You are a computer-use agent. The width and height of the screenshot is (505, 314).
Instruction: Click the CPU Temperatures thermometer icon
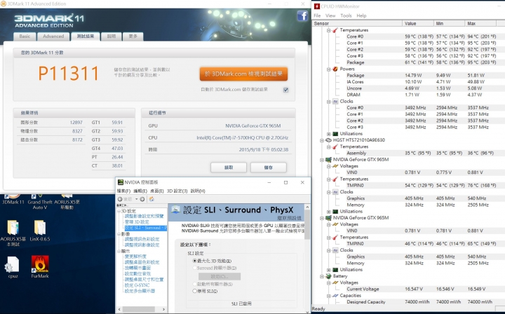(x=335, y=30)
